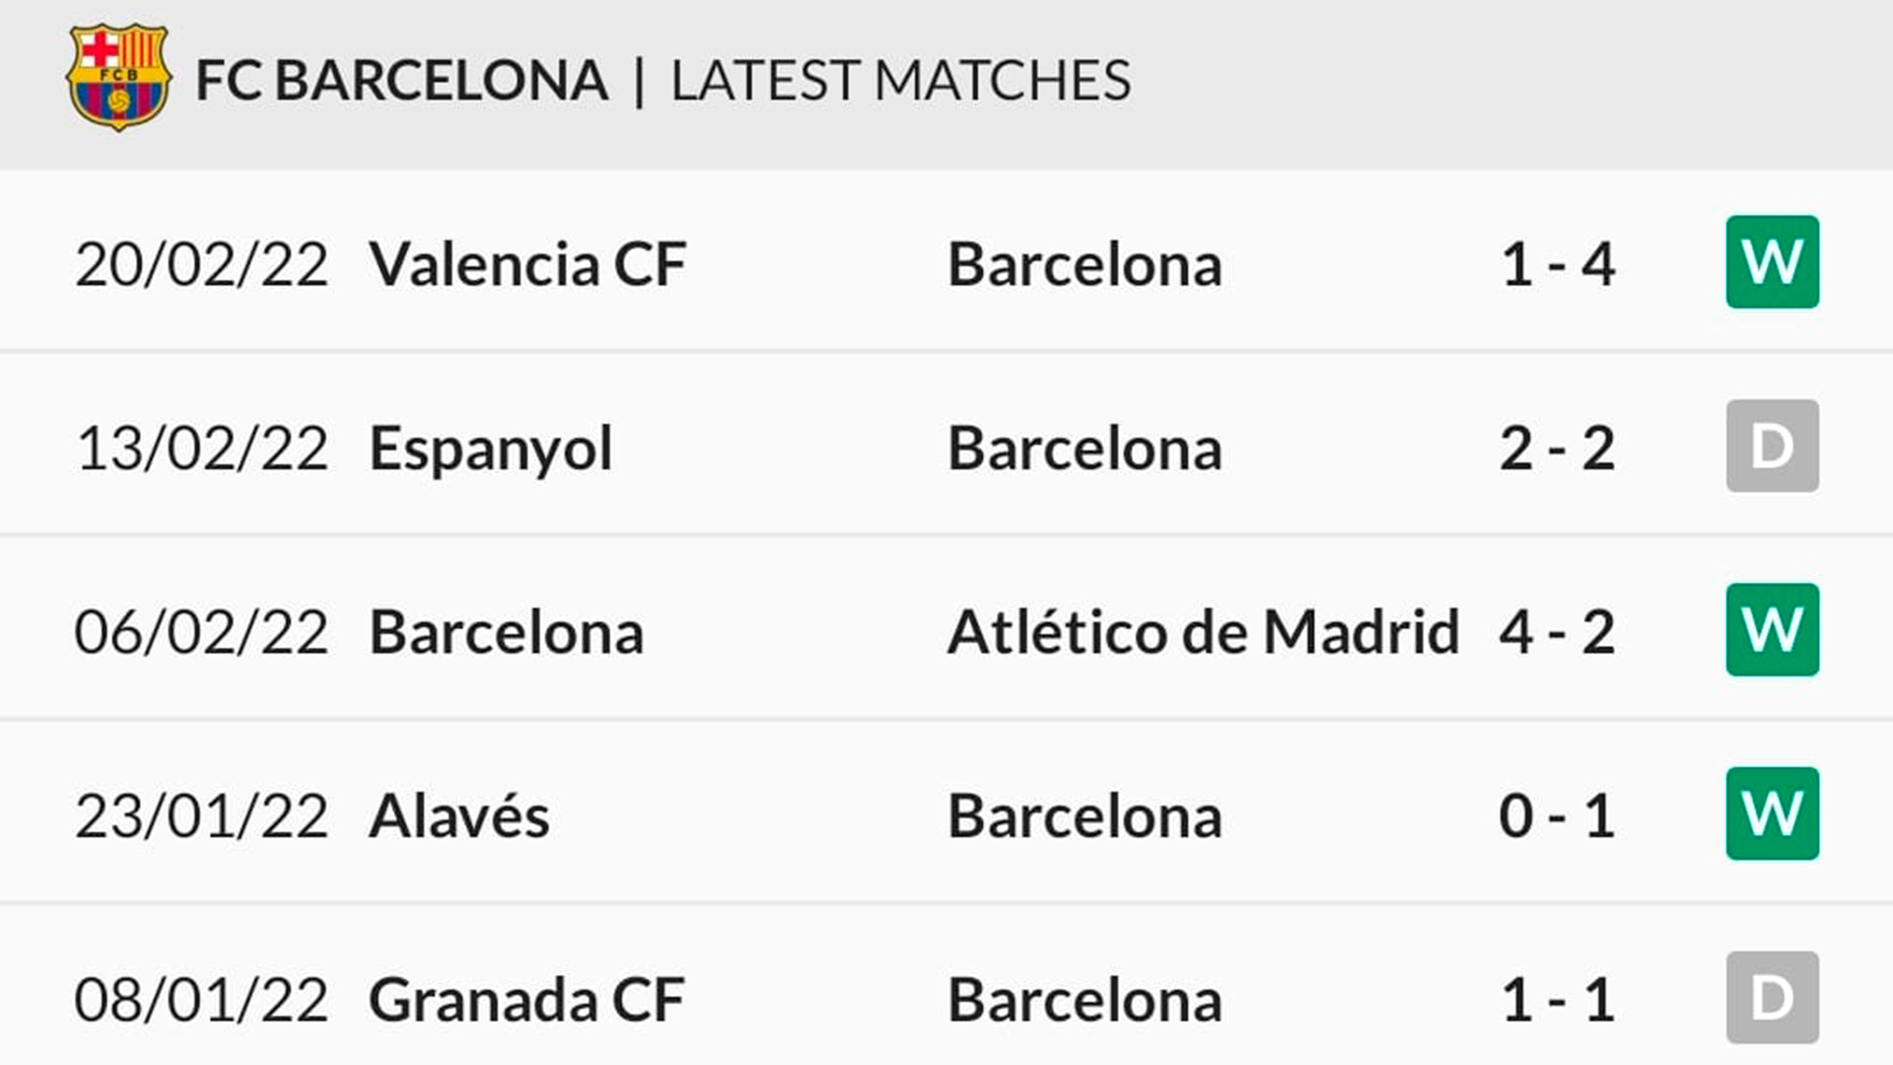Open the Granada CF team link
This screenshot has width=1893, height=1065.
point(526,1000)
